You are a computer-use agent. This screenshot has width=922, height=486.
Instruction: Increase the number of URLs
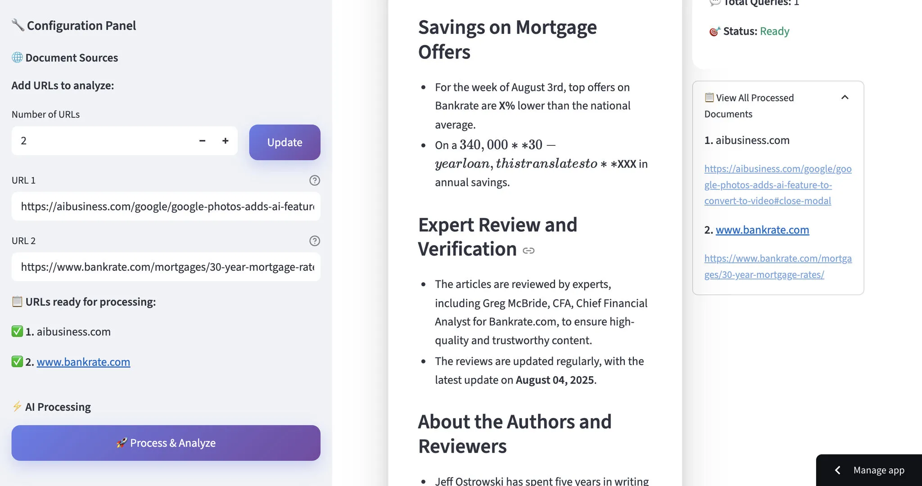point(226,141)
